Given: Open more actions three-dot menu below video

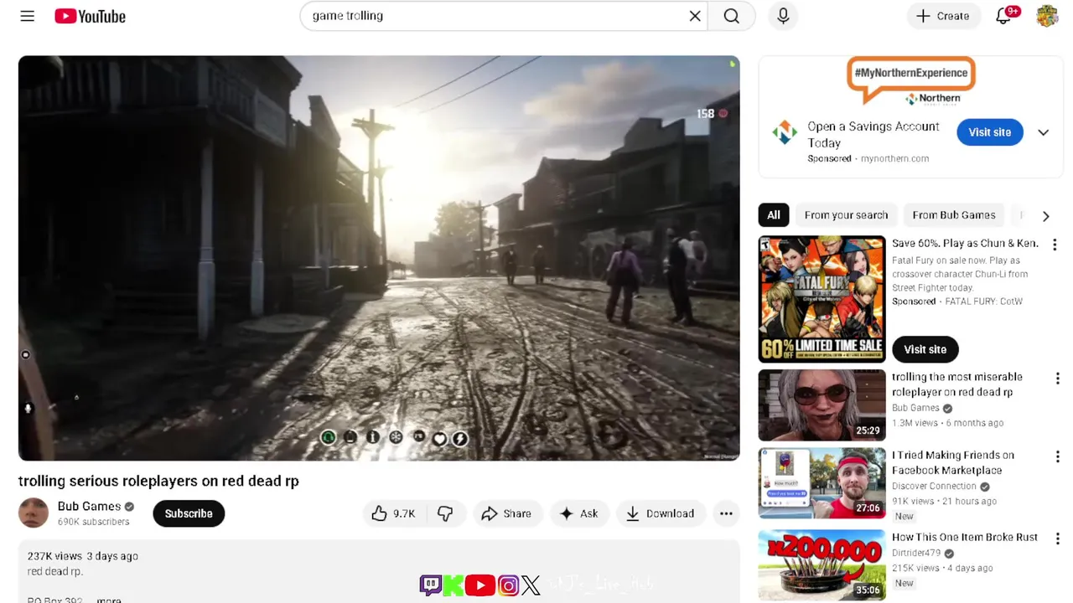Looking at the screenshot, I should point(726,513).
